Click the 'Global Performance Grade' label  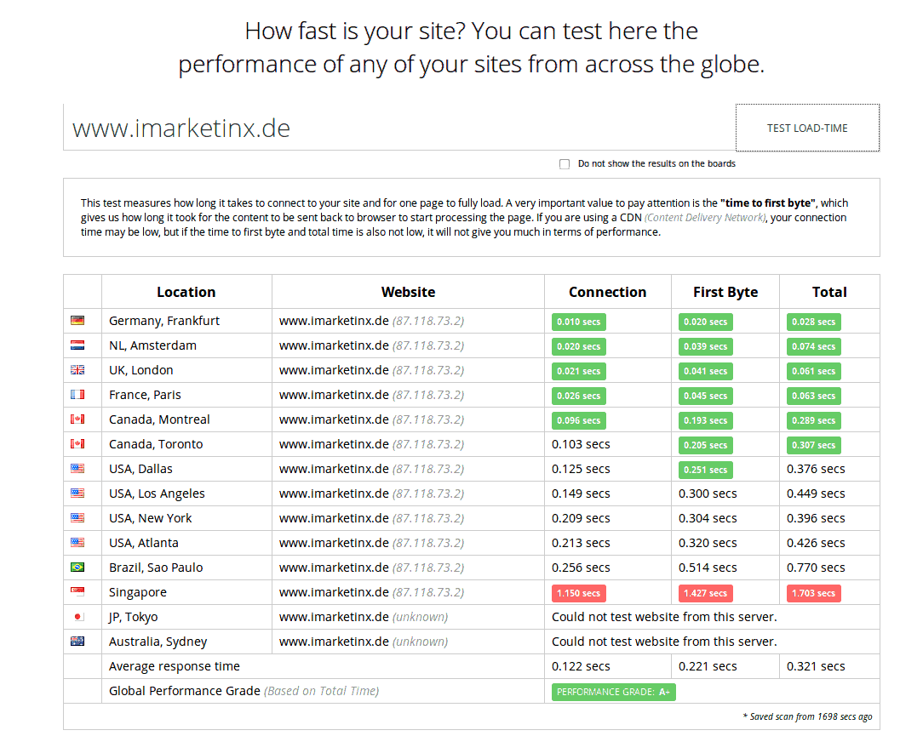[184, 691]
